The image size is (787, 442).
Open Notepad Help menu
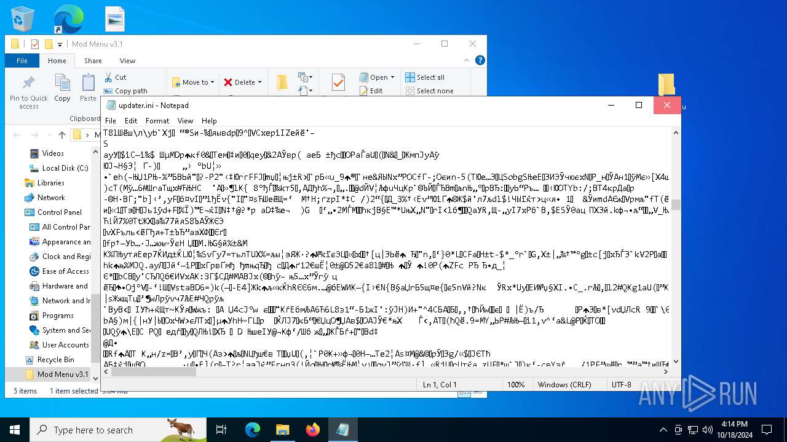(x=209, y=121)
